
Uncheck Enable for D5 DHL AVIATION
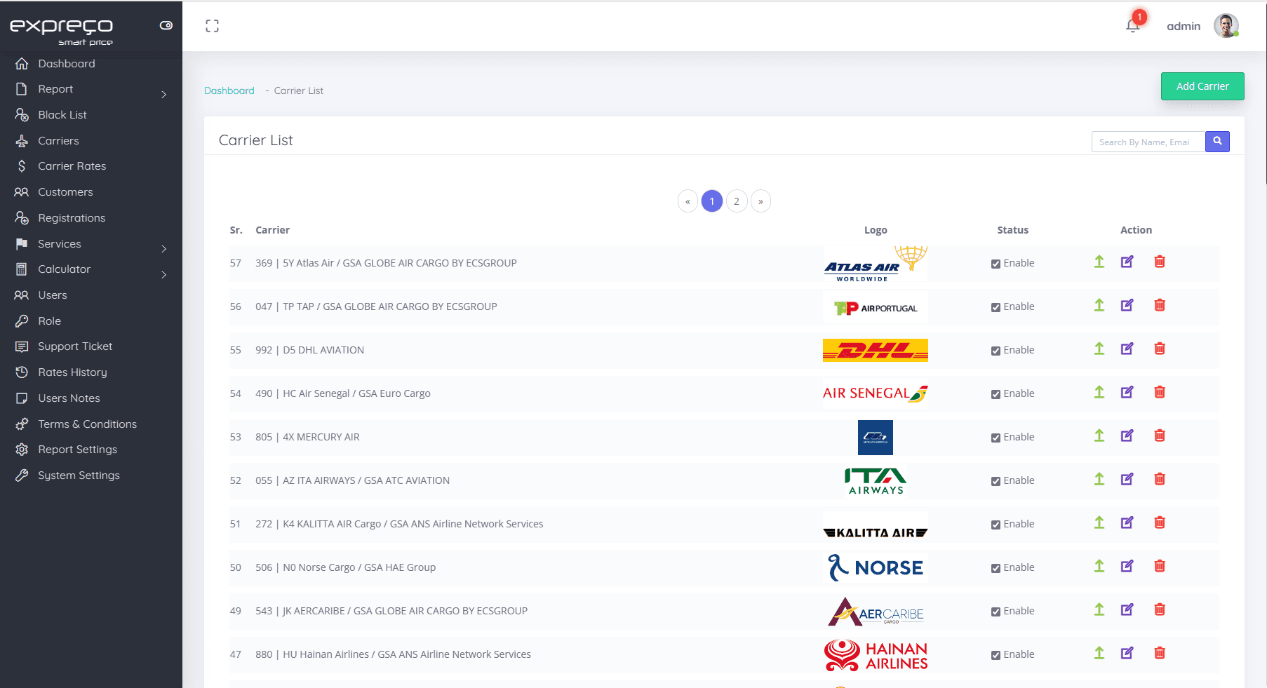[x=995, y=351]
